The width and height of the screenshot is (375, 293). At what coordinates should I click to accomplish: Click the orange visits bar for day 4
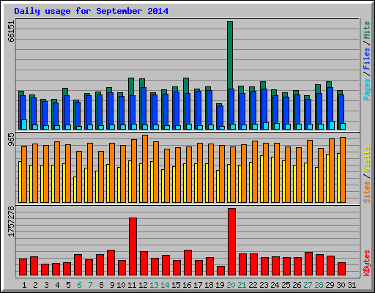pyautogui.click(x=57, y=172)
